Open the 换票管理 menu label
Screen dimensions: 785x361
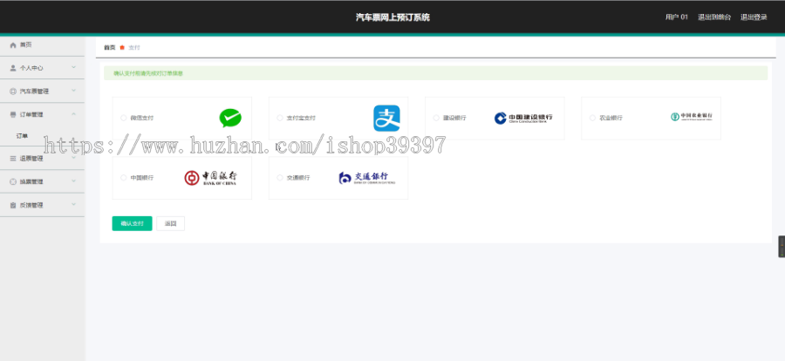point(31,181)
